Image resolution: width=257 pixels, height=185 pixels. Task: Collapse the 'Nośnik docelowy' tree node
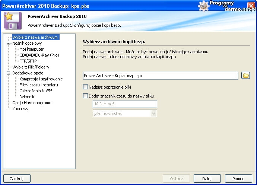[x=9, y=43]
